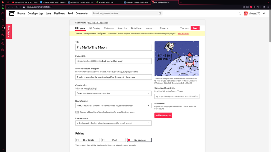The image size is (271, 152).
Task: Open Twitch chat icon in browser sidebar
Action: pos(3,27)
